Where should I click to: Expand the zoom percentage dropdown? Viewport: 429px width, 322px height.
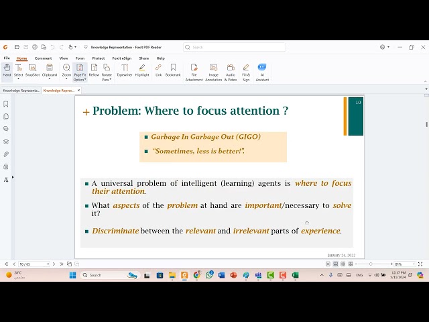(x=414, y=264)
